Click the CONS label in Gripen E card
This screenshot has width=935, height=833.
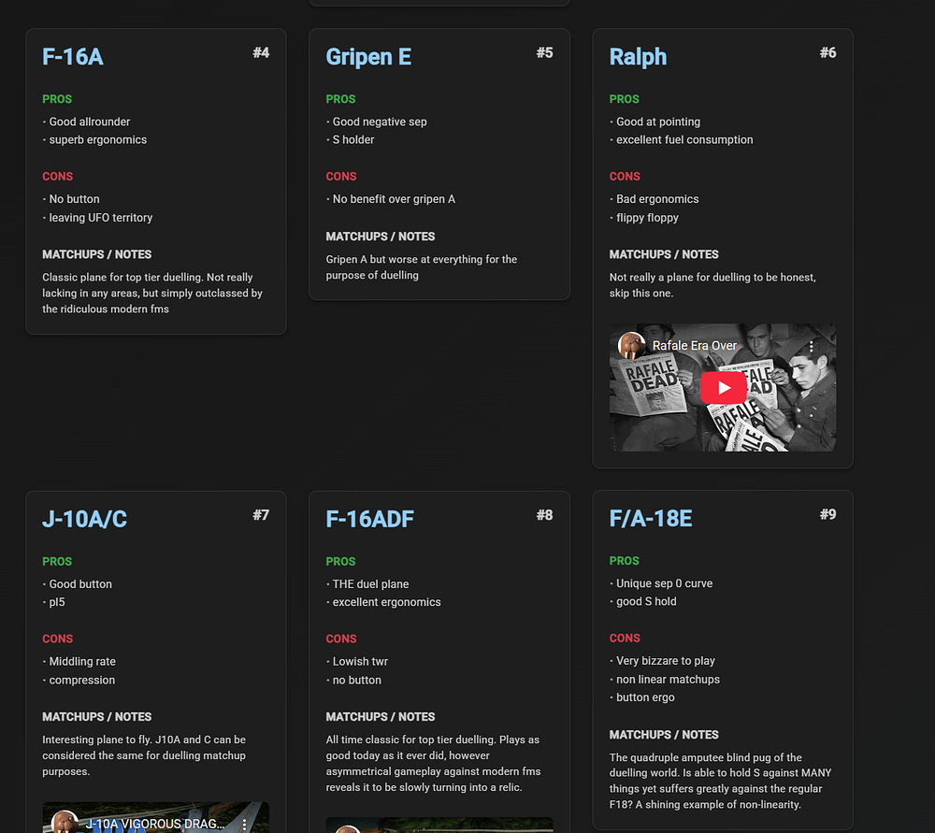tap(341, 177)
